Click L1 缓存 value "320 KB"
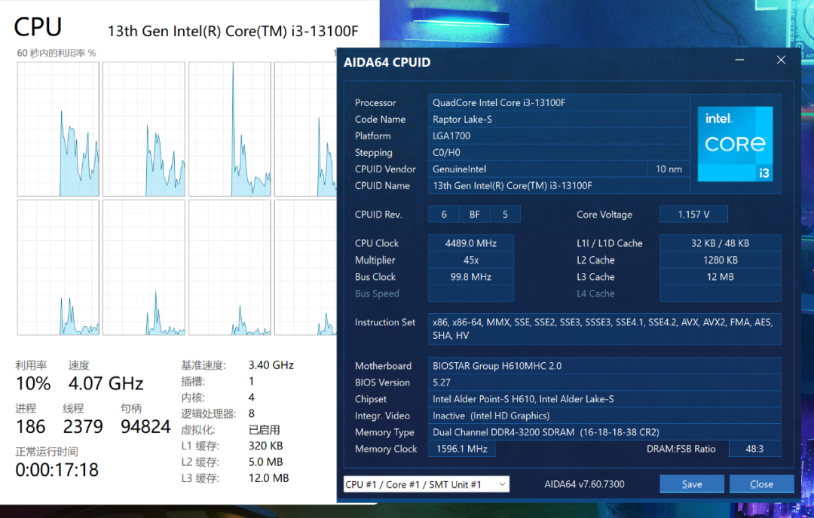 pos(266,446)
